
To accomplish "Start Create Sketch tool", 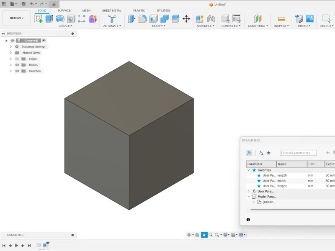I will [x=38, y=19].
